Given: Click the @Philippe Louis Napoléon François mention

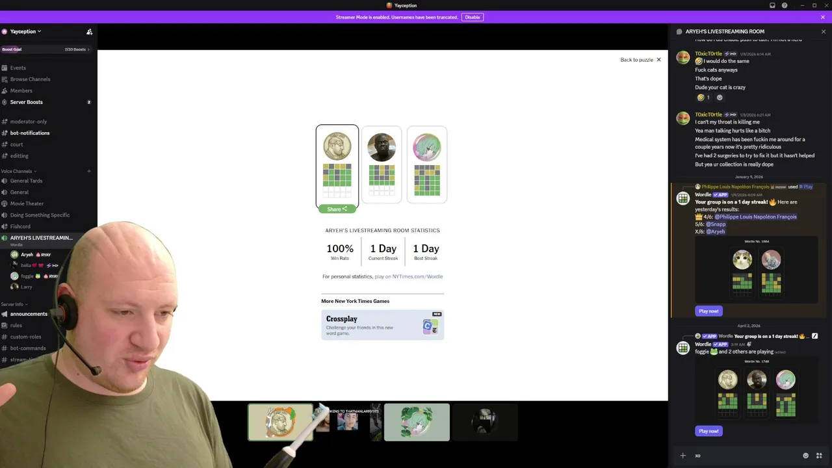Looking at the screenshot, I should pos(755,217).
